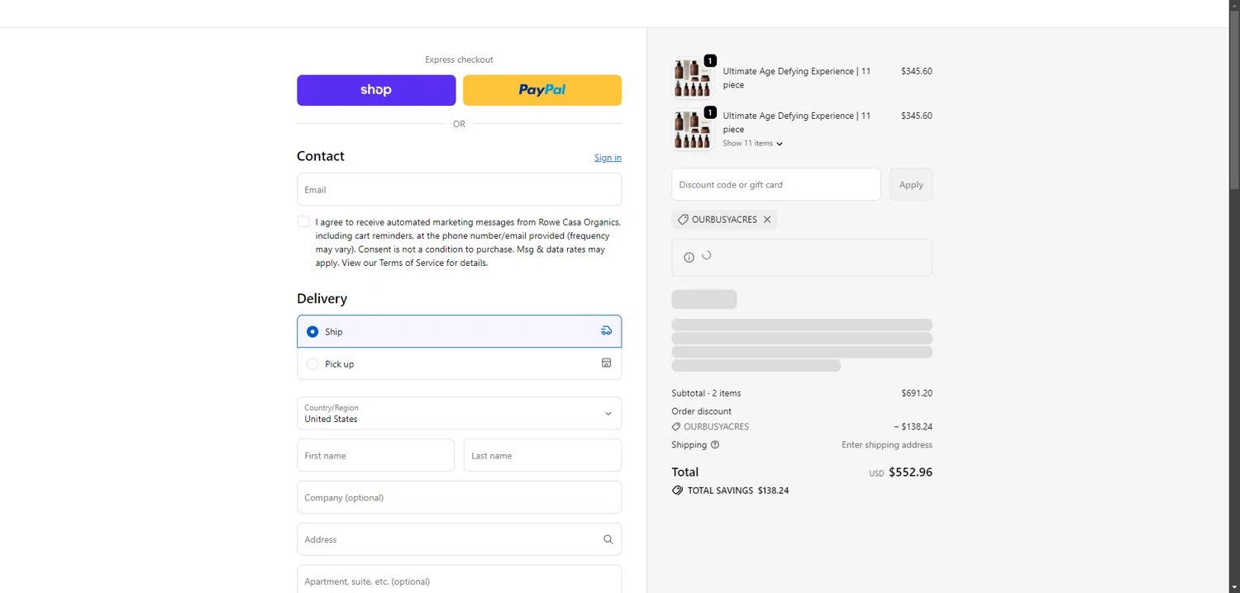Click the shipping truck icon in Ship row
Screen dimensions: 1240x593
pos(606,331)
